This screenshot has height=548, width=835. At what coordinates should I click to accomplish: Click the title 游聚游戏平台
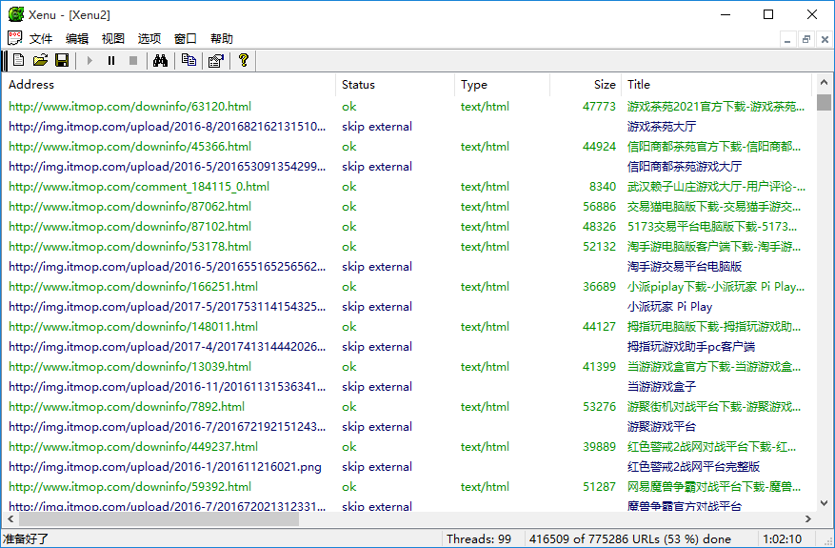(x=662, y=426)
